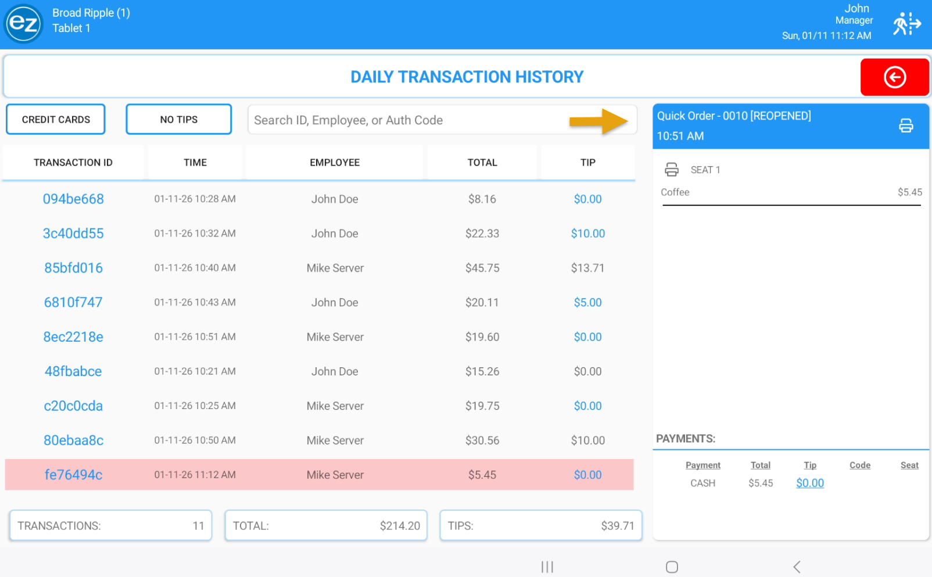Edit $0.00 tip for transaction 8ec2218e

588,337
